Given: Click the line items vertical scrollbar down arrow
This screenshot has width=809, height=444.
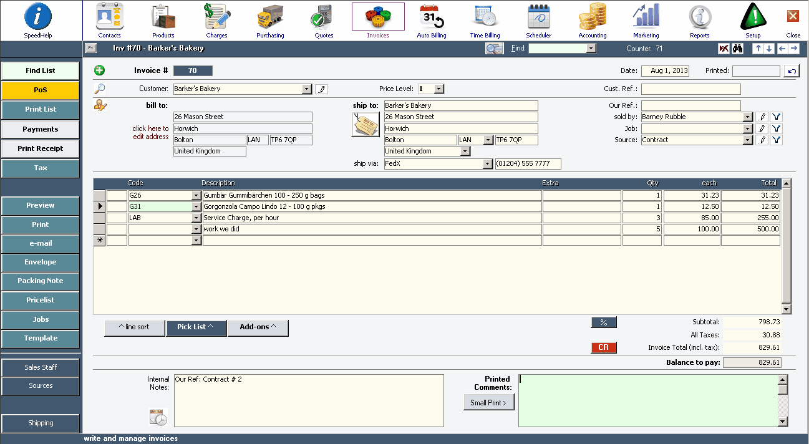Looking at the screenshot, I should pyautogui.click(x=787, y=309).
